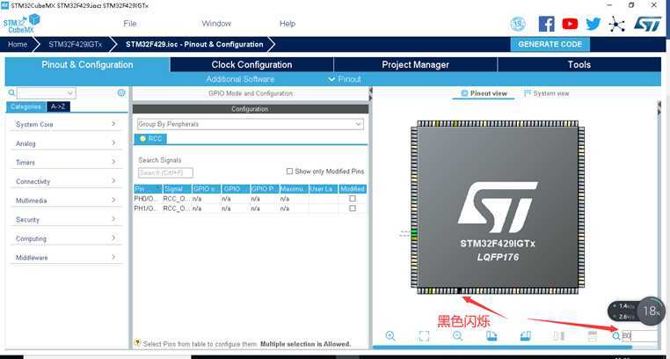
Task: Sort table by Pin name column header
Action: [x=148, y=188]
